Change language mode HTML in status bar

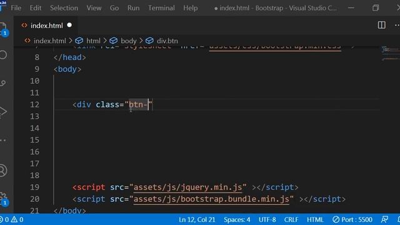coord(315,219)
